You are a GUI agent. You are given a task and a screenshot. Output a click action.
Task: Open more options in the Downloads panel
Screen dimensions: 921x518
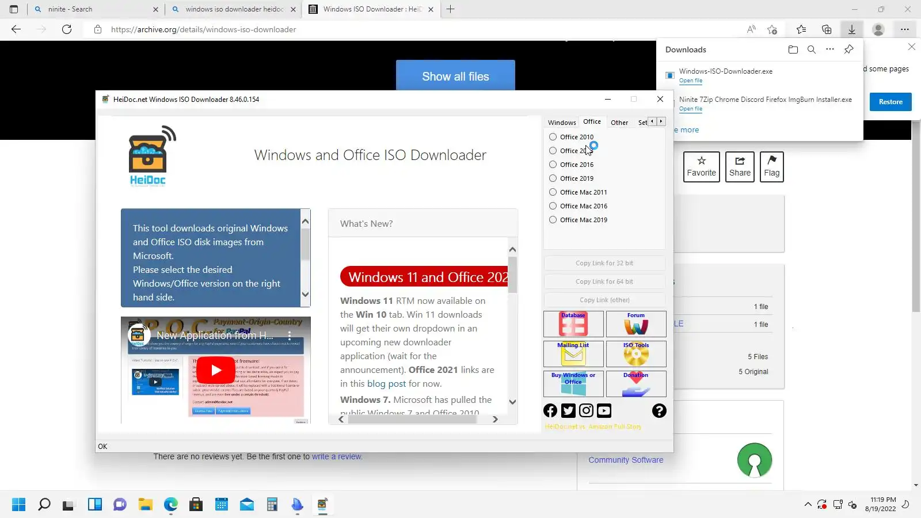click(830, 49)
